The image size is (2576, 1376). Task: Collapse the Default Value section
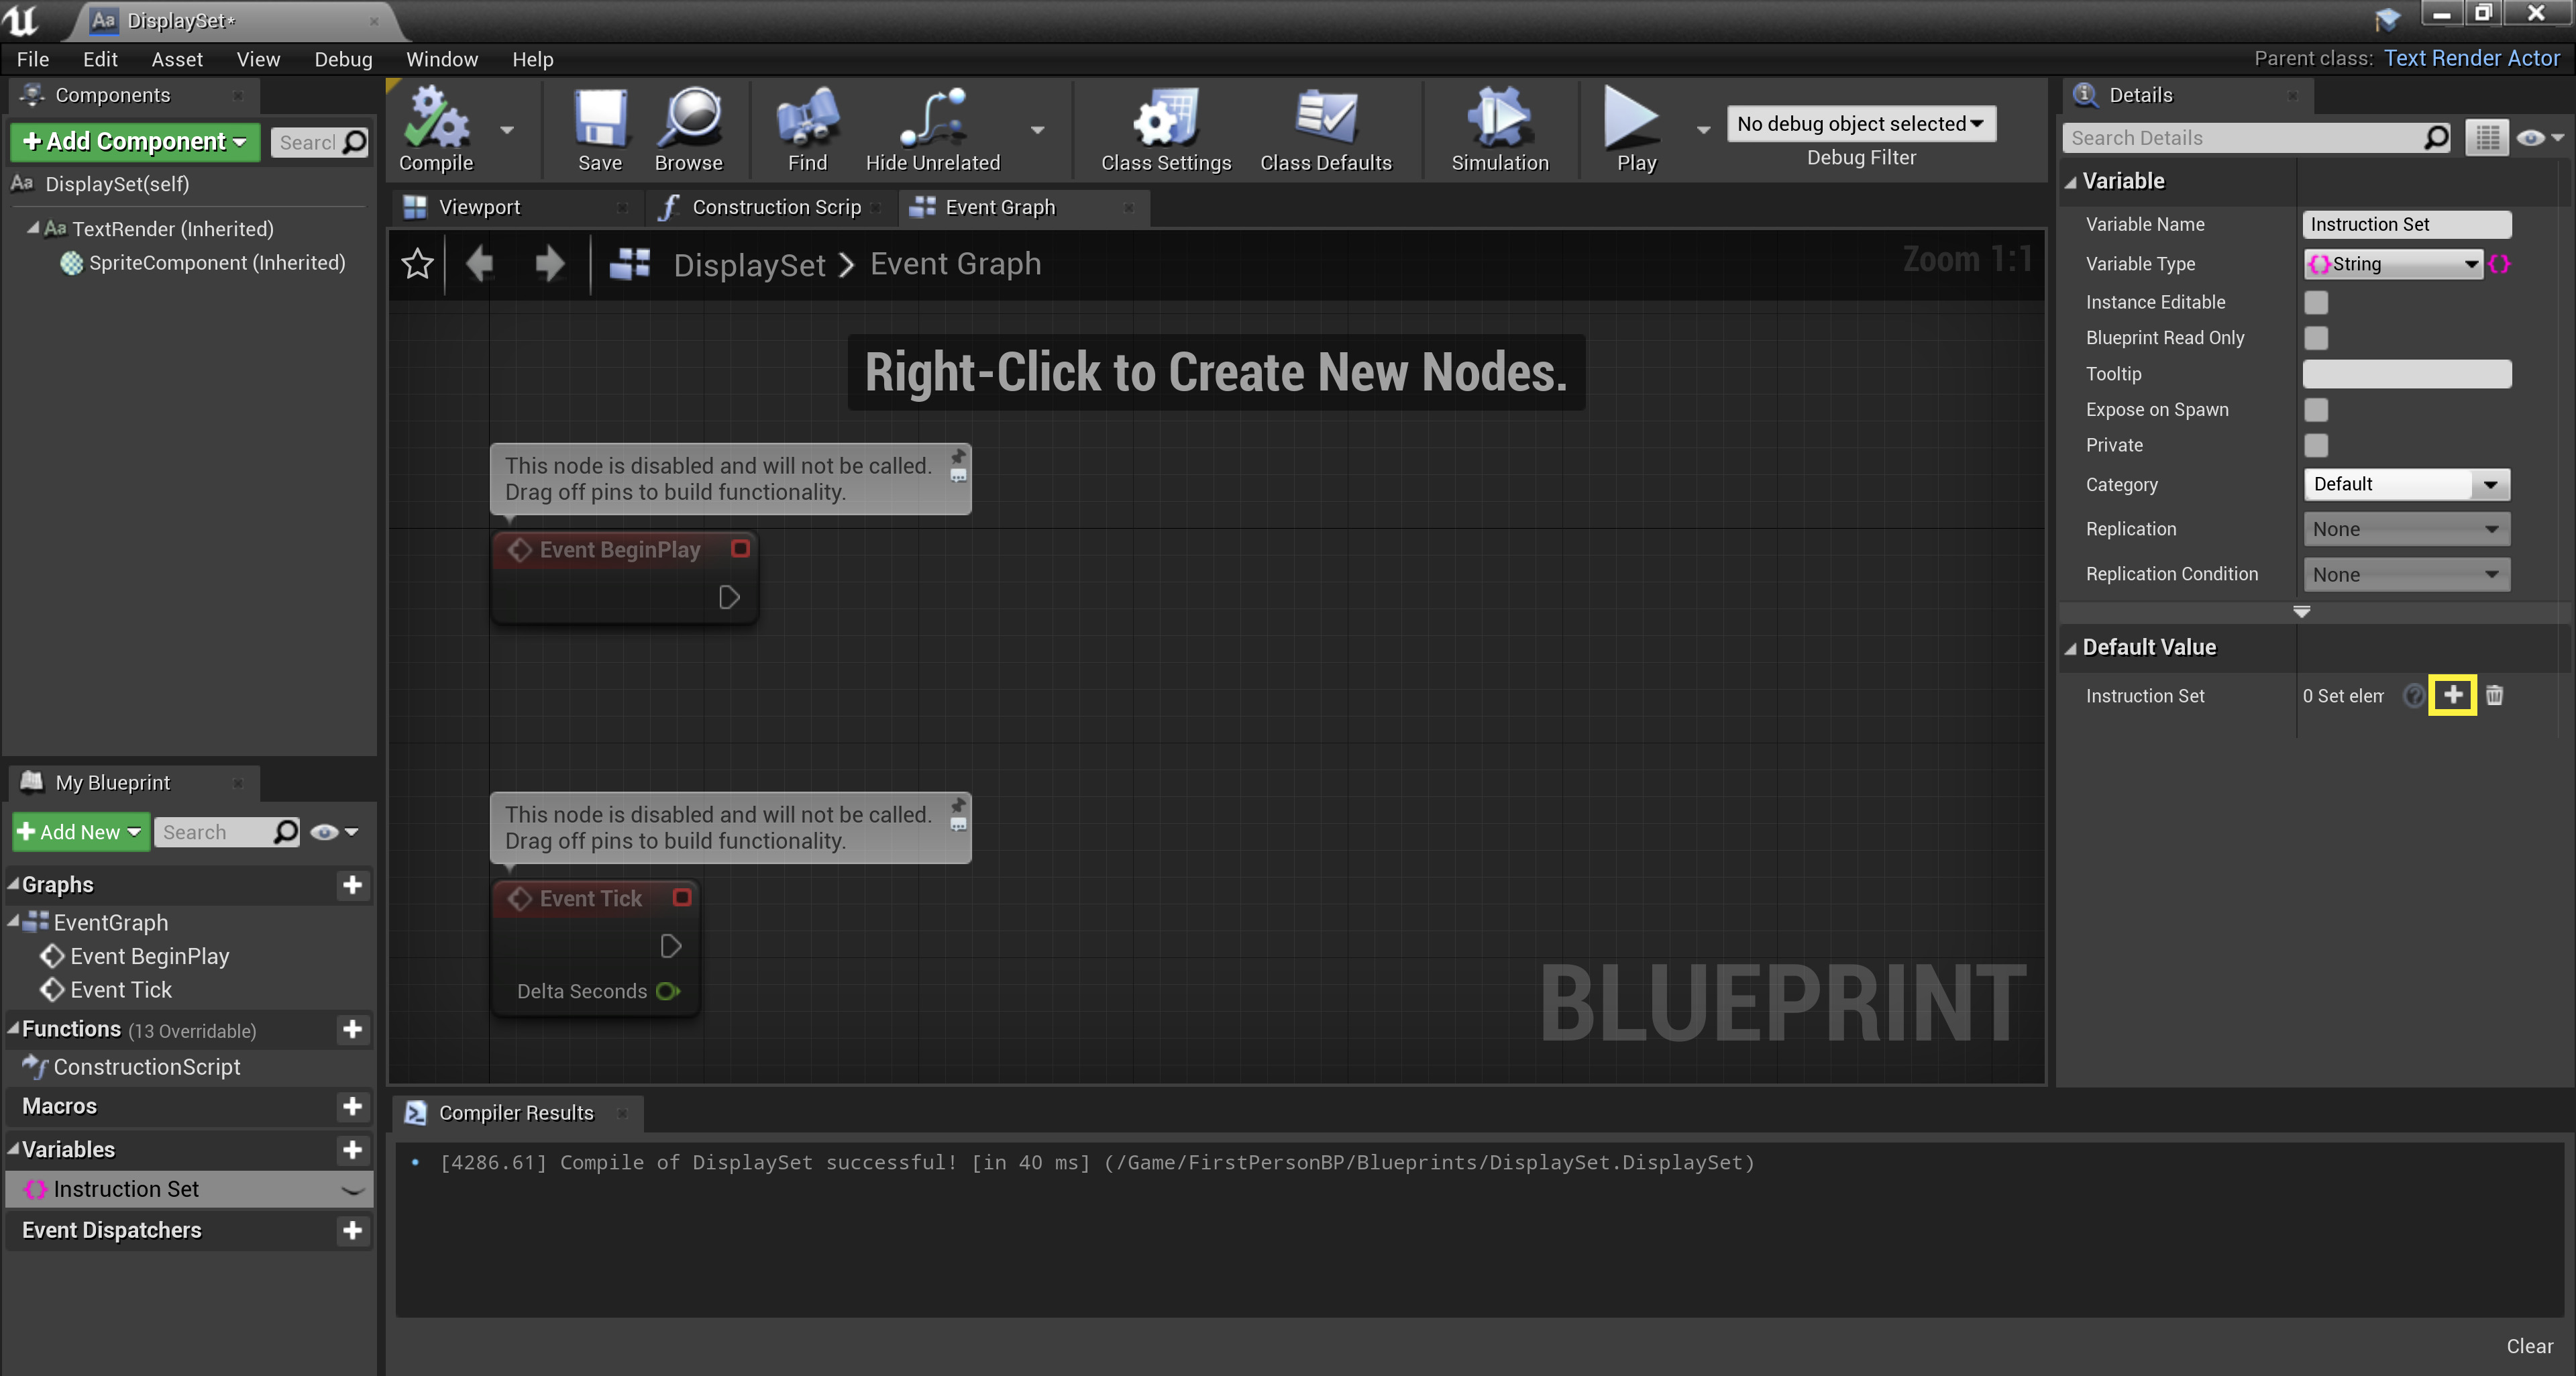[x=2071, y=646]
